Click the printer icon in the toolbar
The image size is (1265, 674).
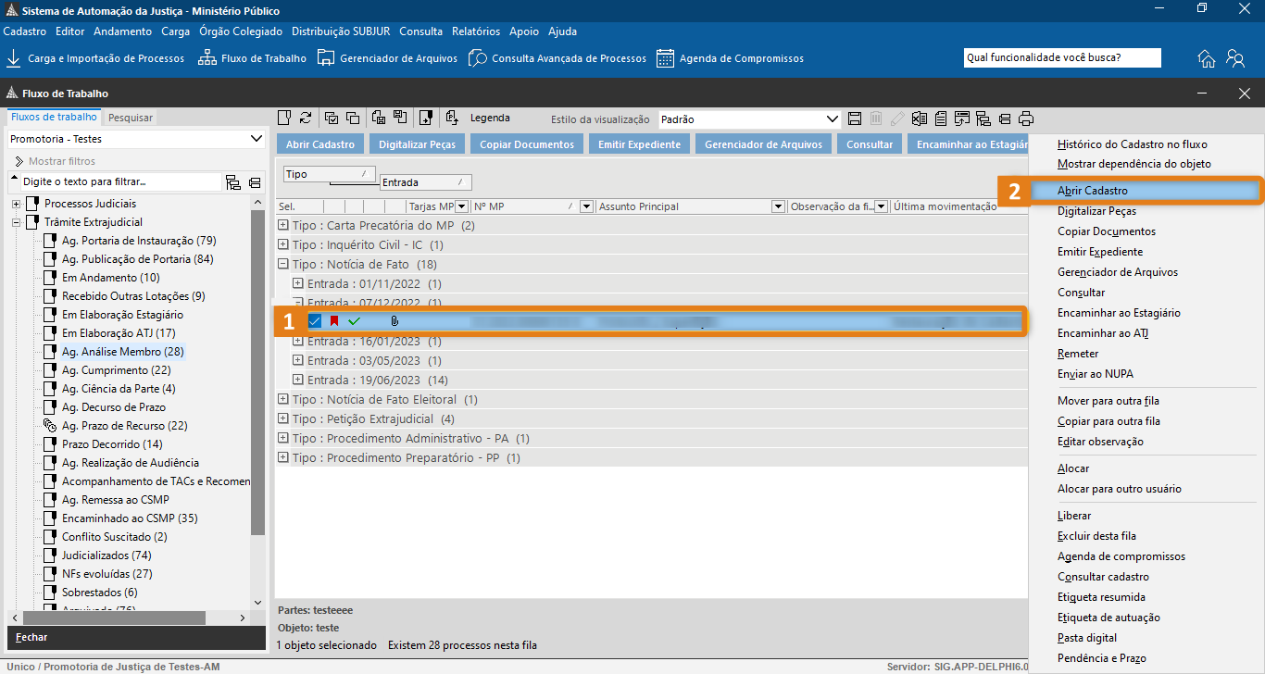pyautogui.click(x=1026, y=119)
